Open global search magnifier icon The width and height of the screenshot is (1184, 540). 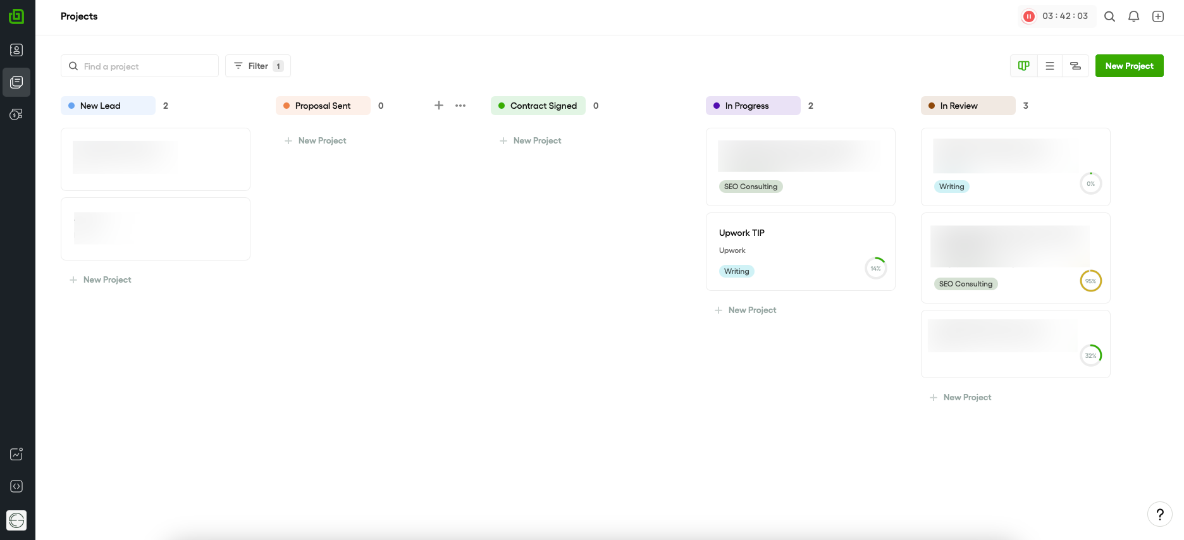click(1109, 16)
